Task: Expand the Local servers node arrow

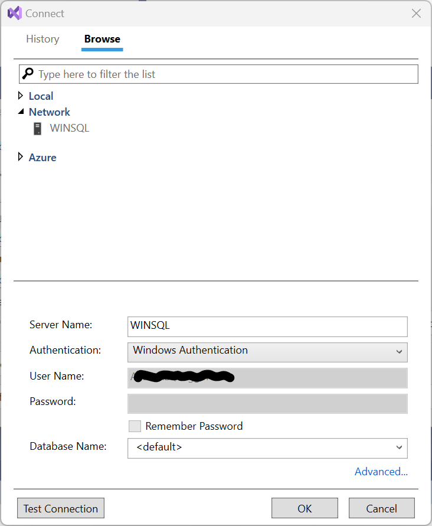Action: pos(21,96)
